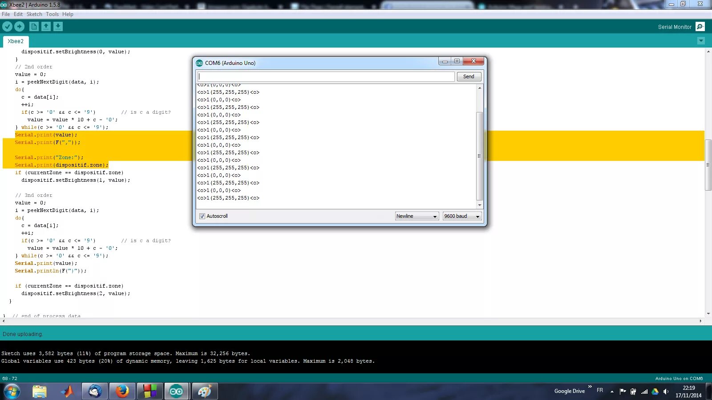
Task: Click the 'Done uploading.' status message
Action: pos(23,334)
